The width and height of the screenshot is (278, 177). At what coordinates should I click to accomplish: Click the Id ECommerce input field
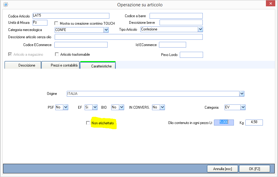tap(173, 45)
